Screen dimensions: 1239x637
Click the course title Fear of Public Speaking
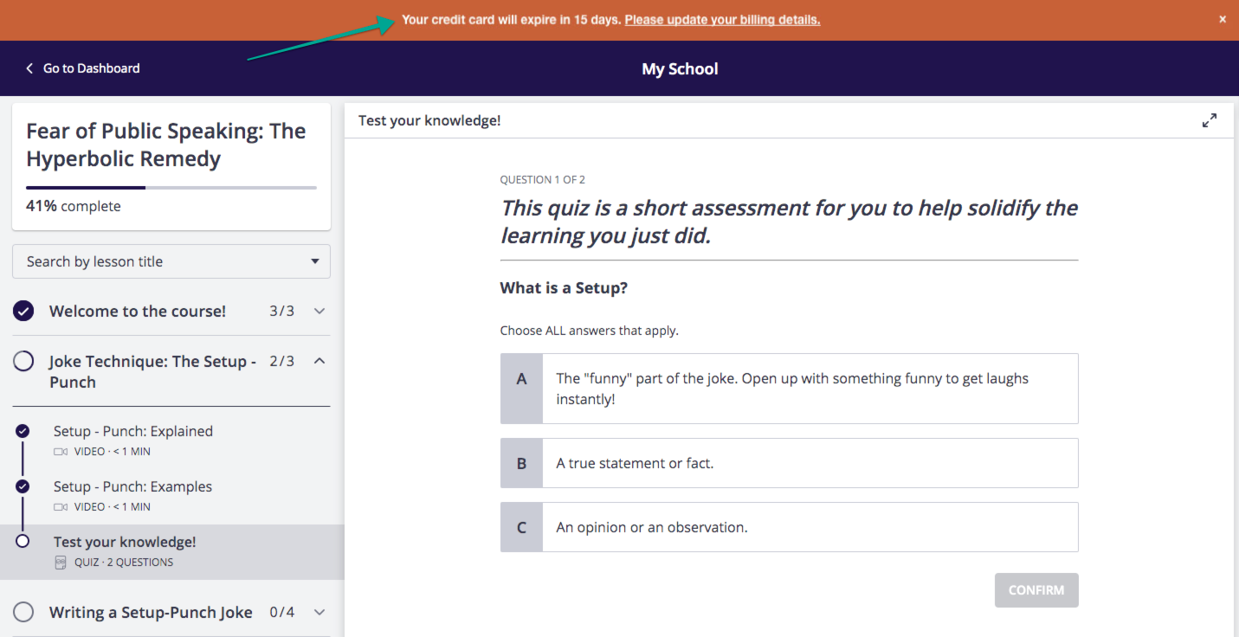click(x=166, y=145)
